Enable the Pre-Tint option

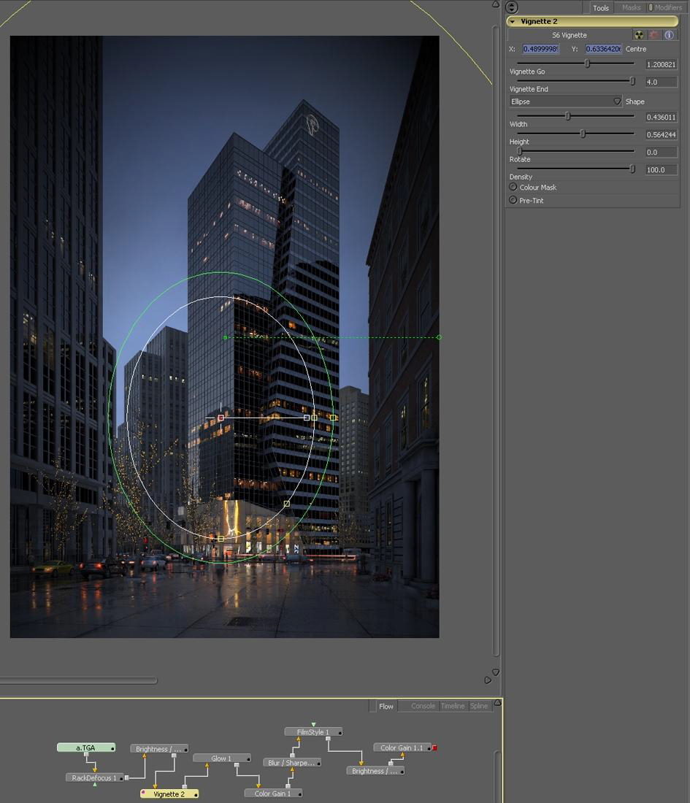513,200
